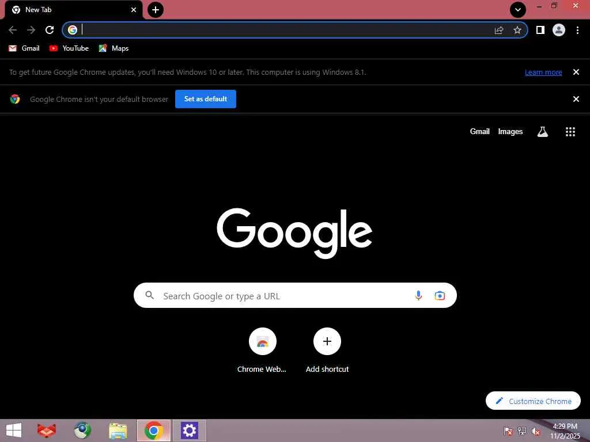Viewport: 590px width, 442px height.
Task: Click the magnifier icon in search box
Action: pyautogui.click(x=149, y=295)
